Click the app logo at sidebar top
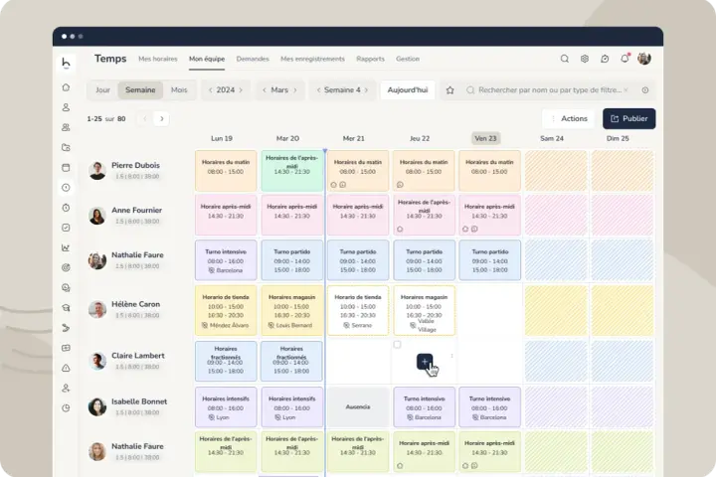Image resolution: width=716 pixels, height=477 pixels. click(66, 63)
